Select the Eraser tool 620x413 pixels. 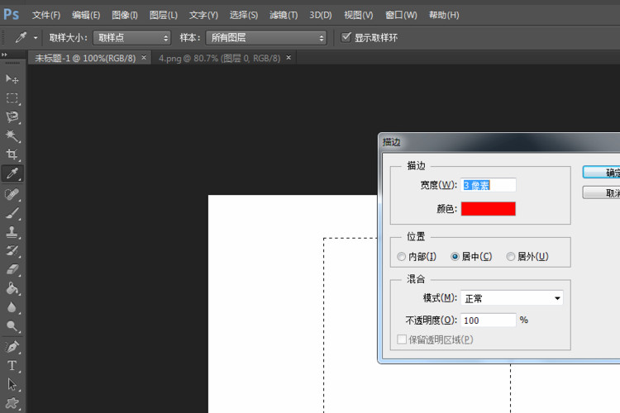[x=12, y=269]
